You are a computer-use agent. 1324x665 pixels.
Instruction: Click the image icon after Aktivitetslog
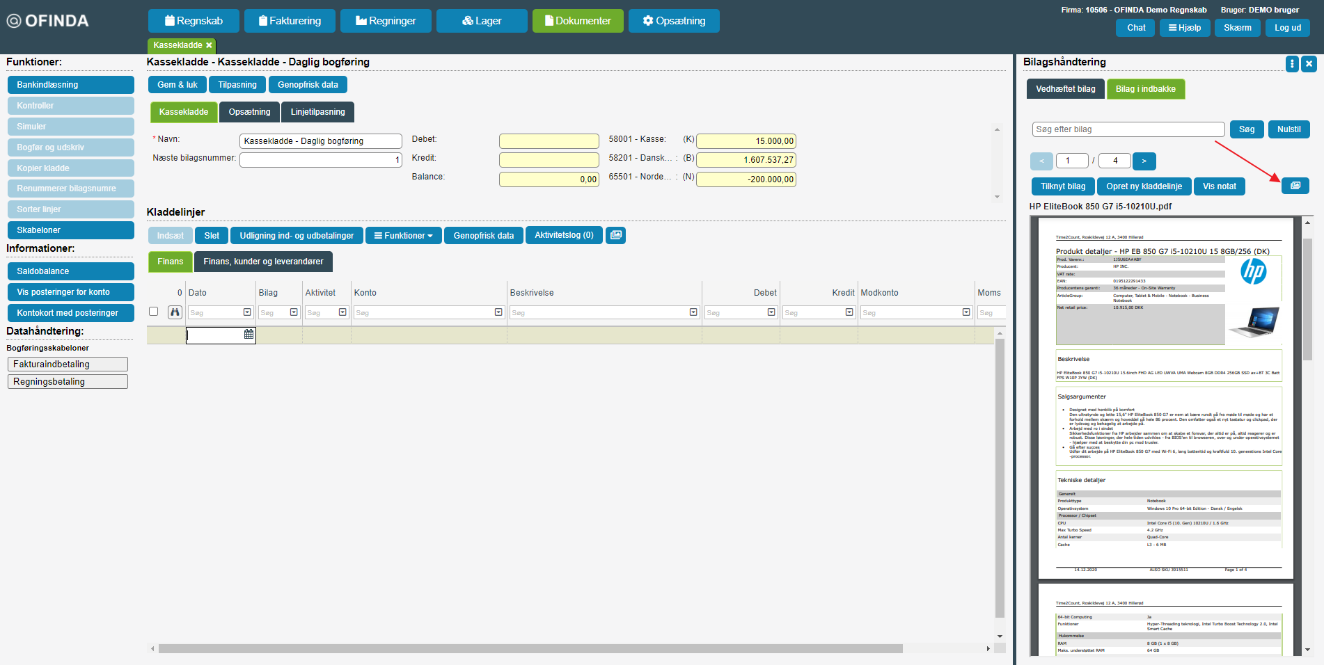616,235
